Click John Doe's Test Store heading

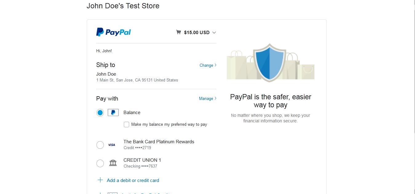coord(123,6)
